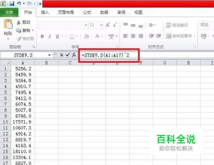Image resolution: width=214 pixels, height=165 pixels.
Task: Click the Increase Font Size icon
Action: click(108, 25)
